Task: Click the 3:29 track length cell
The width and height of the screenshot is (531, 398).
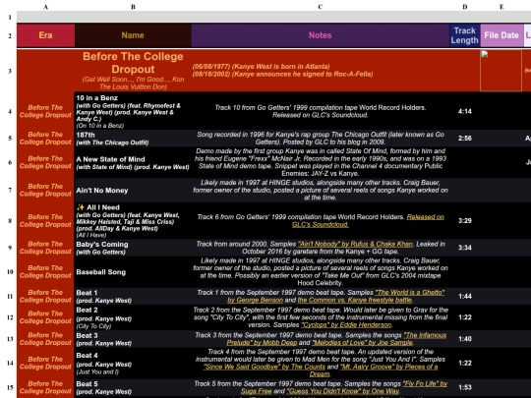Action: (x=464, y=221)
